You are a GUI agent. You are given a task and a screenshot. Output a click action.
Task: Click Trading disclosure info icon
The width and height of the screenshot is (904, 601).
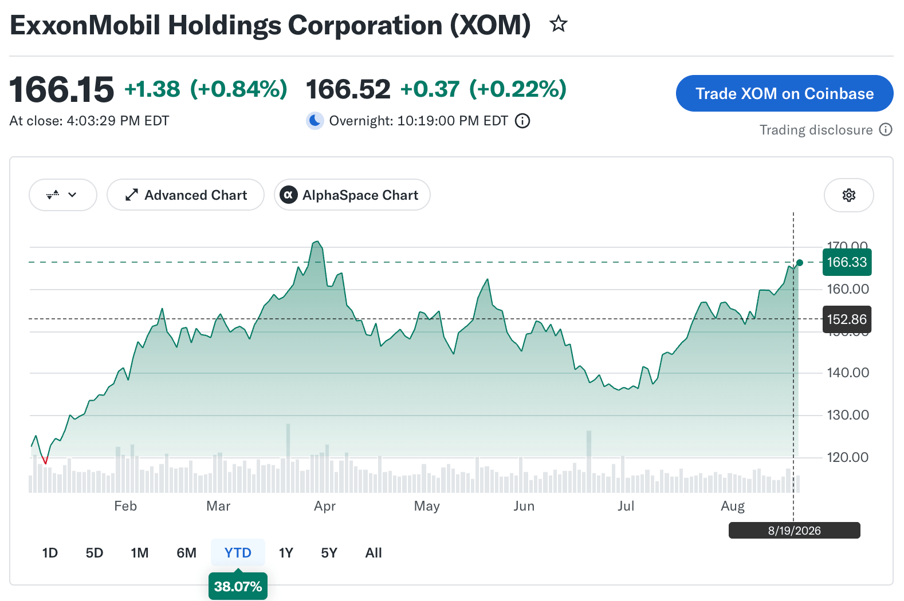[886, 130]
